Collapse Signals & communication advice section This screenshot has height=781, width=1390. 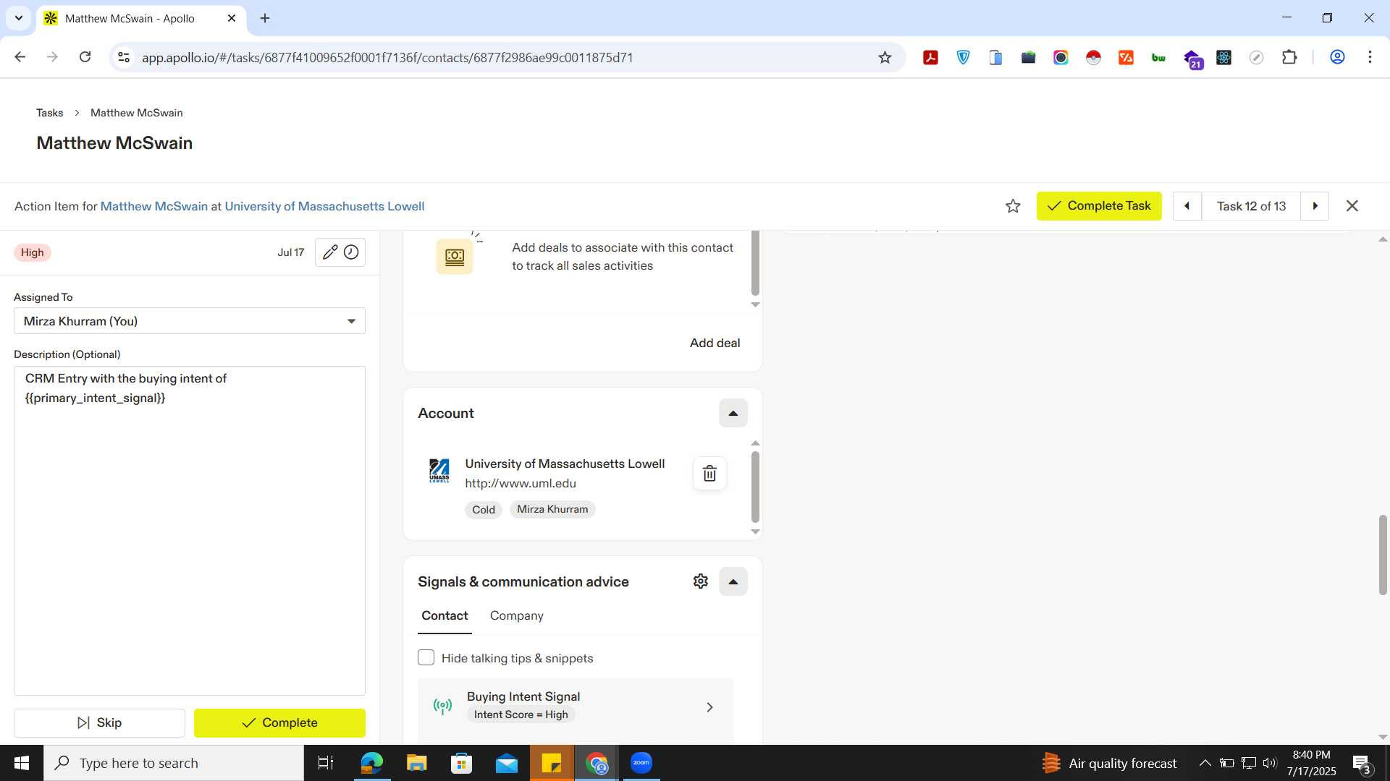[x=733, y=581]
